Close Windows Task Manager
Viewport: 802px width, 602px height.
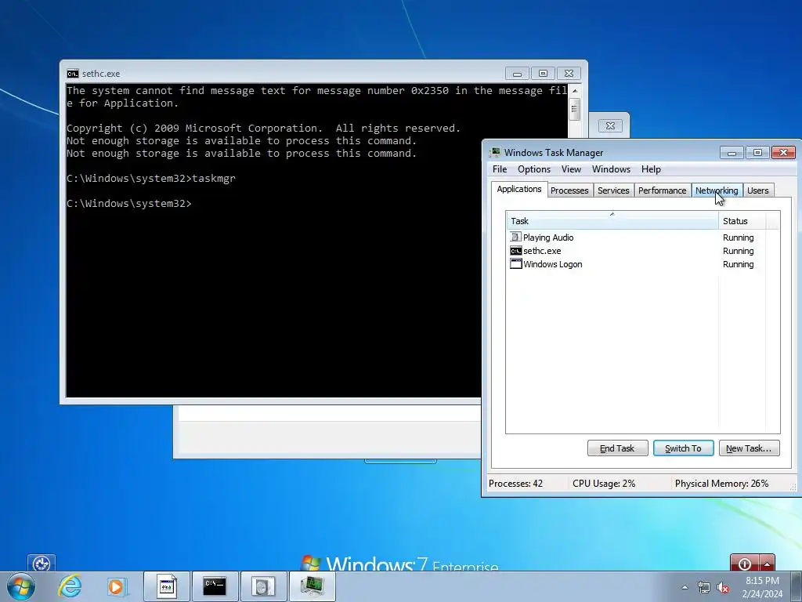[x=783, y=153]
